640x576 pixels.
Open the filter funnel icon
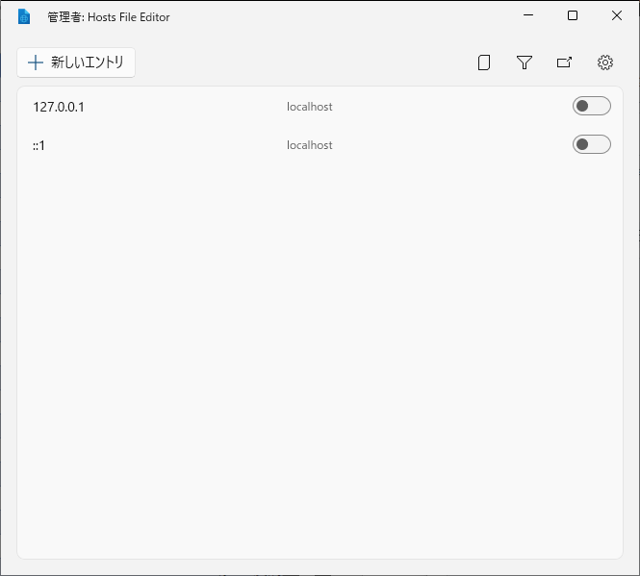pyautogui.click(x=525, y=63)
